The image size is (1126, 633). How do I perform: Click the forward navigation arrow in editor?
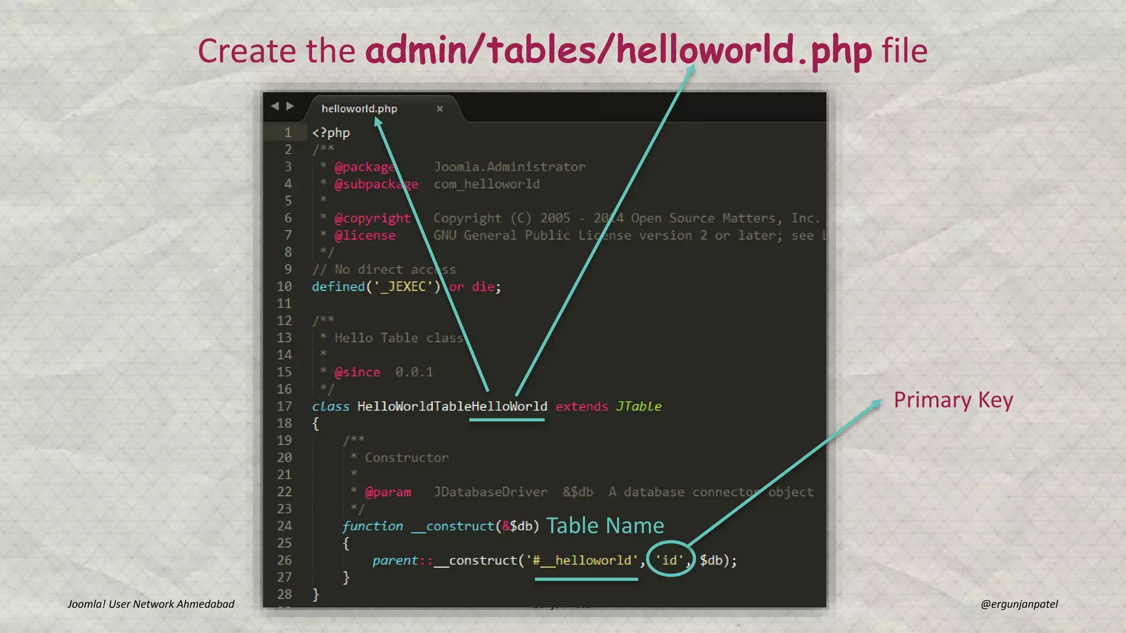click(x=290, y=106)
